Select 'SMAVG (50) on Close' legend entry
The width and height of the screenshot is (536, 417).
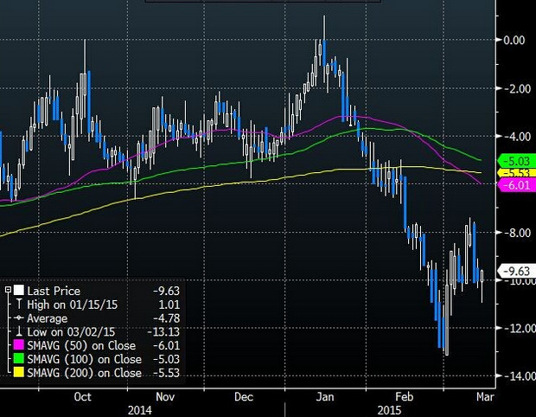(x=81, y=345)
